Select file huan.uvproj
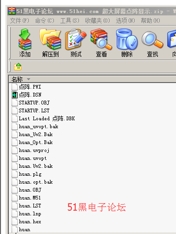Screen dimensions: 176x234 [x=34, y=151]
